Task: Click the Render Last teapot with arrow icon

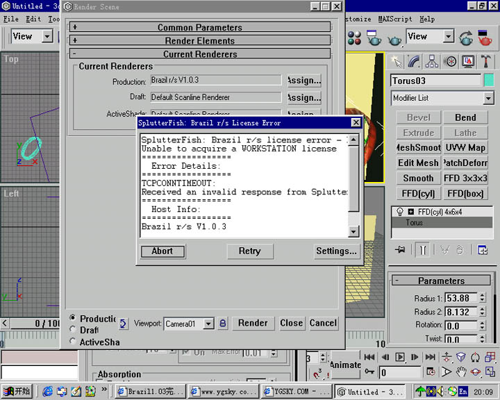Action: pyautogui.click(x=466, y=37)
